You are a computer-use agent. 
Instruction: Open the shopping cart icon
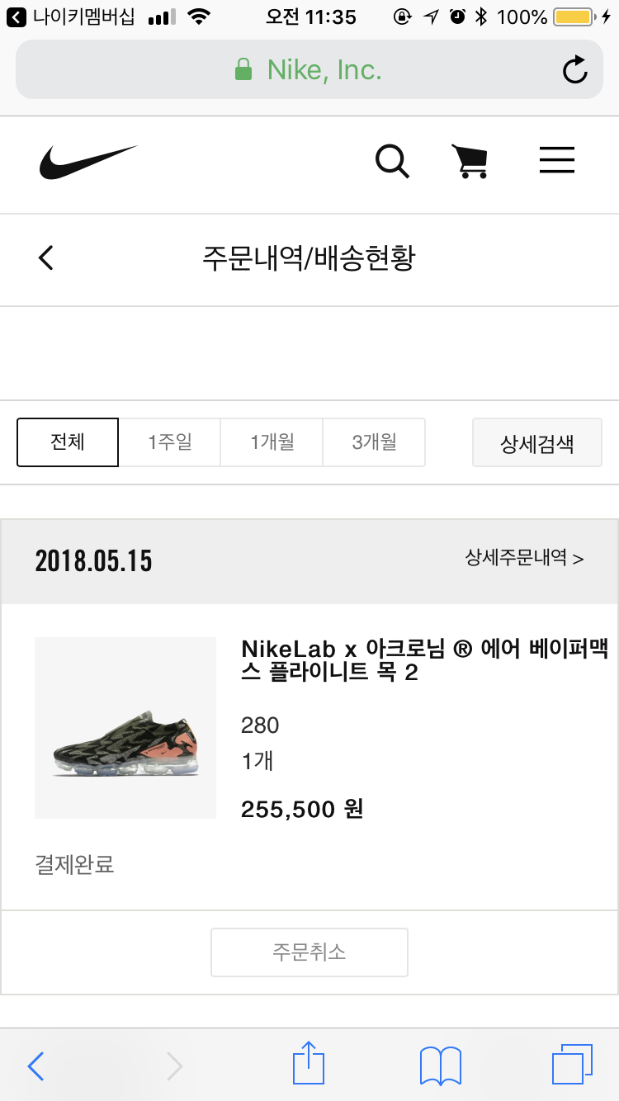pyautogui.click(x=469, y=161)
